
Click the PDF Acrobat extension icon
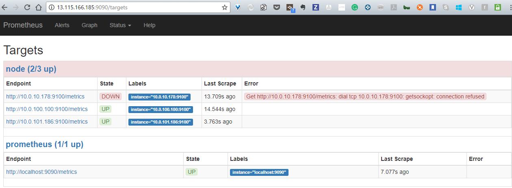pyautogui.click(x=394, y=7)
